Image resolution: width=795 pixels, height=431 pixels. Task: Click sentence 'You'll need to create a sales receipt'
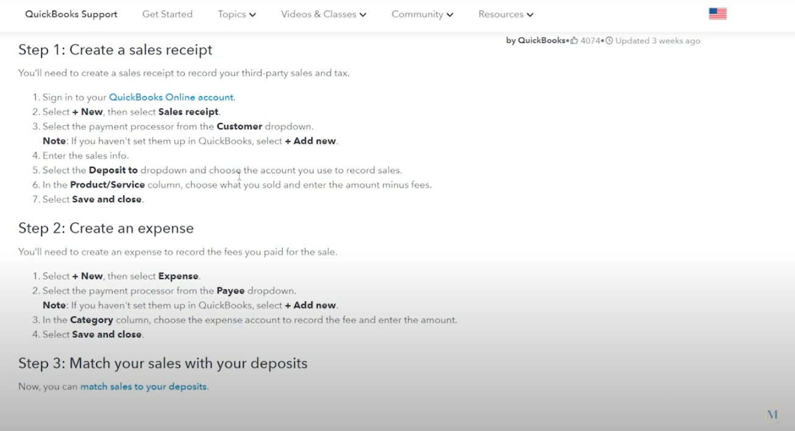tap(184, 73)
